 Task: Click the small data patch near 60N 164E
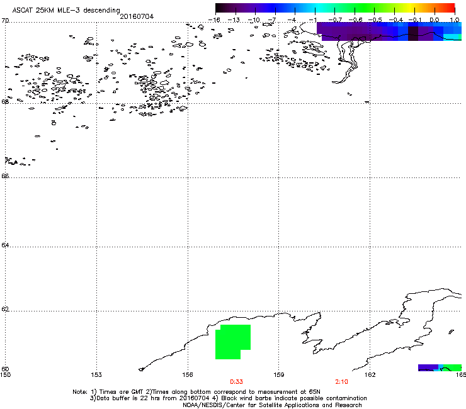click(440, 367)
